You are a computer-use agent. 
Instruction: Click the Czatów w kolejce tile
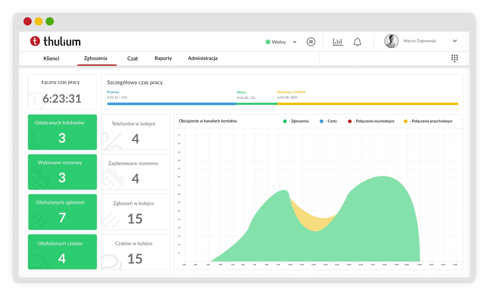click(x=136, y=252)
